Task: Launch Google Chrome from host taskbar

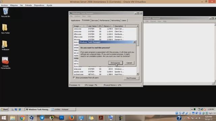Action: click(x=22, y=118)
